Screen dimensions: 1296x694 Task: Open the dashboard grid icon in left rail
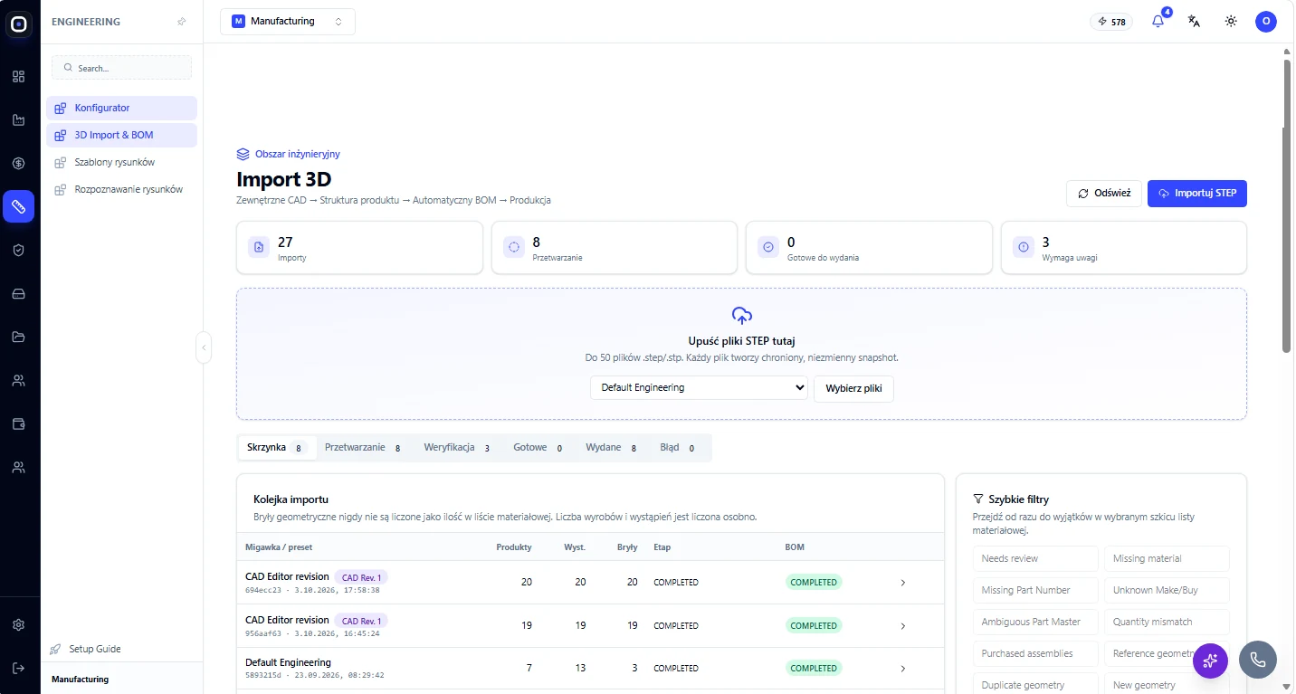pyautogui.click(x=18, y=76)
